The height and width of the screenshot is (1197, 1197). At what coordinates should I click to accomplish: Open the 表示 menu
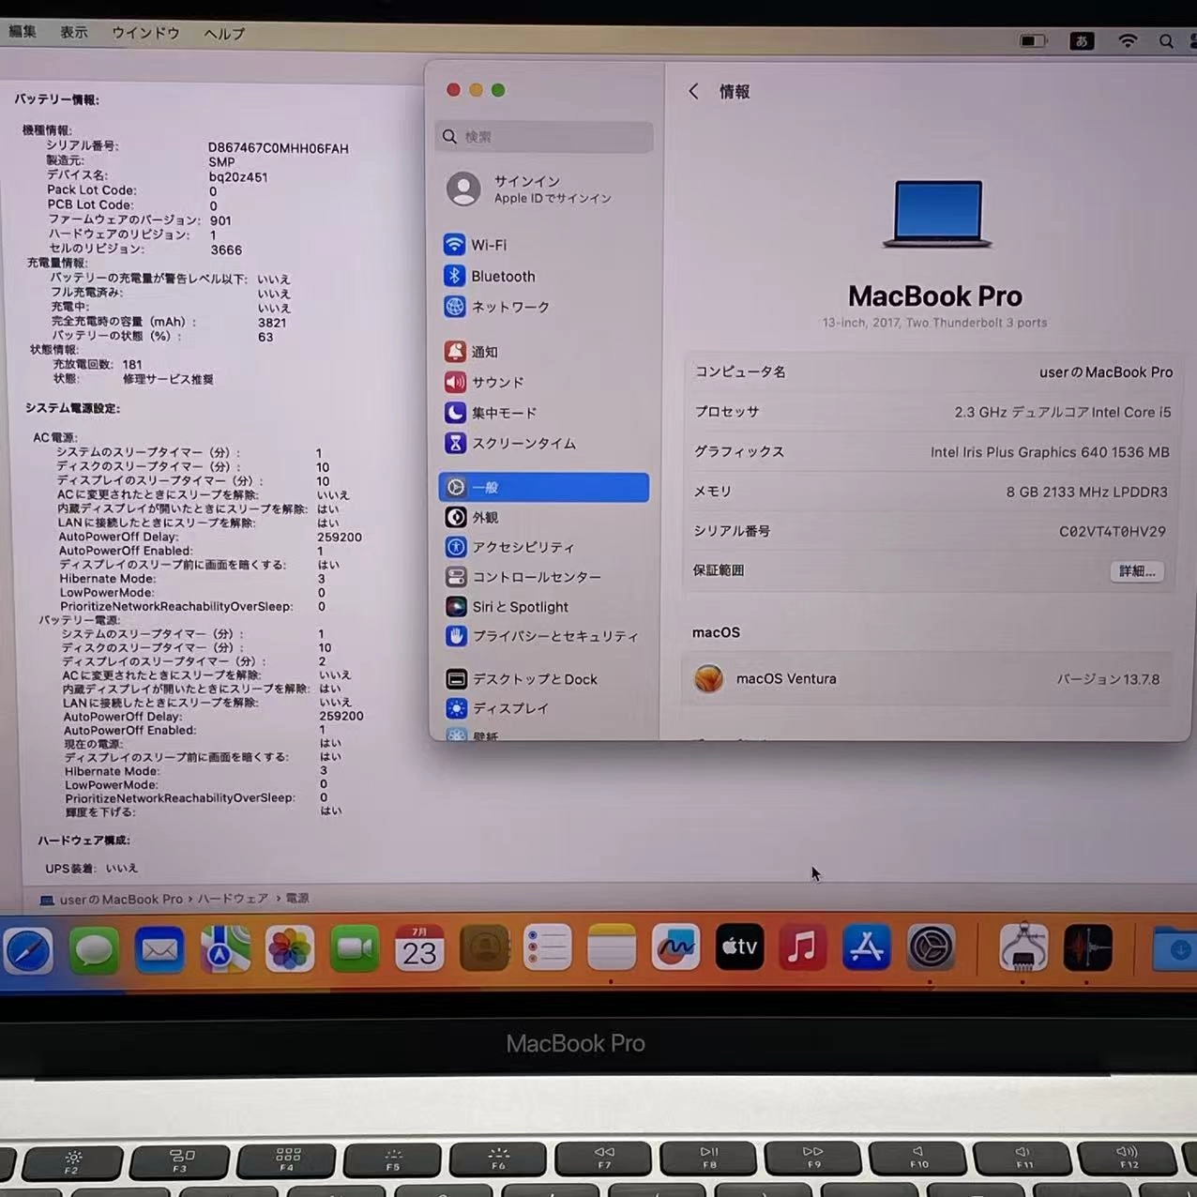pos(74,33)
